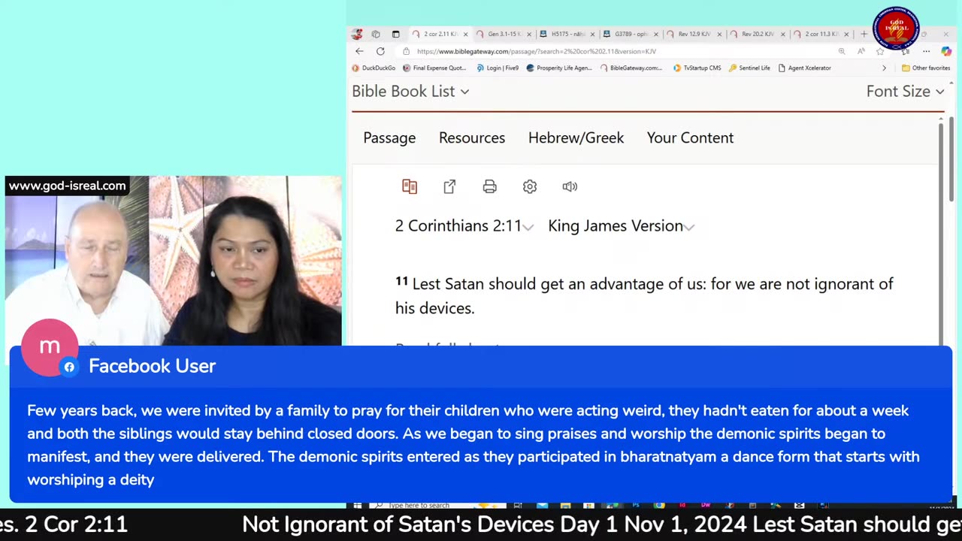
Task: Select the Your Content tab
Action: [x=690, y=138]
